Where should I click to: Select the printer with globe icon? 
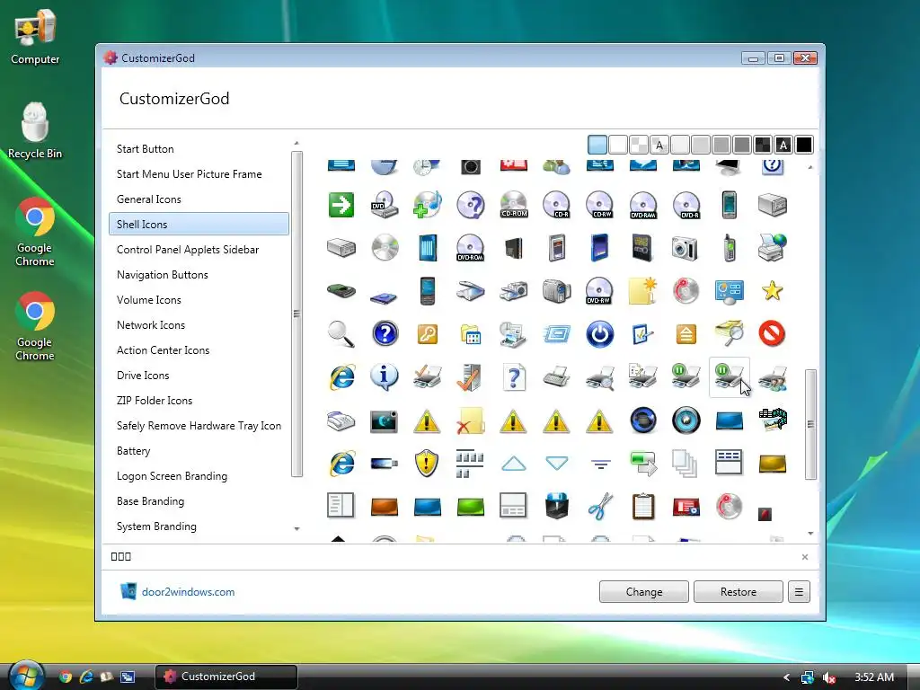tap(772, 248)
